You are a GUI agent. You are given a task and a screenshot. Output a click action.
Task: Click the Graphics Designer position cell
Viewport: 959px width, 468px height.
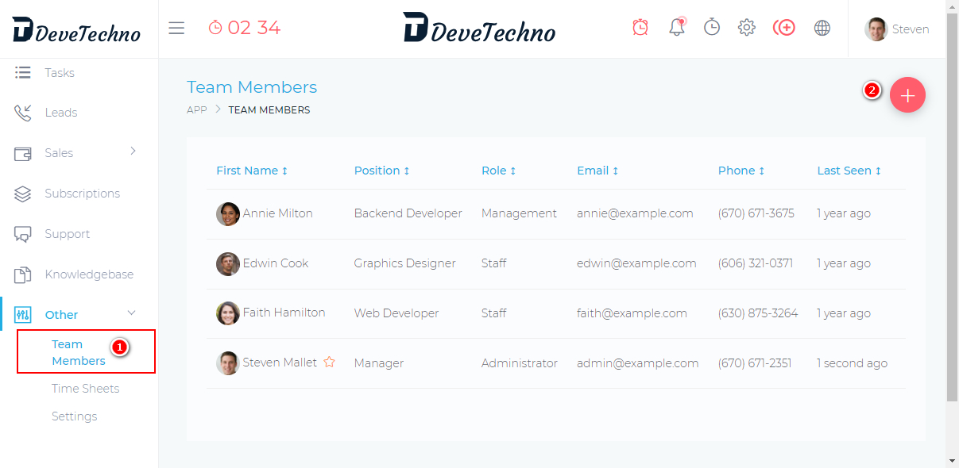pos(405,263)
